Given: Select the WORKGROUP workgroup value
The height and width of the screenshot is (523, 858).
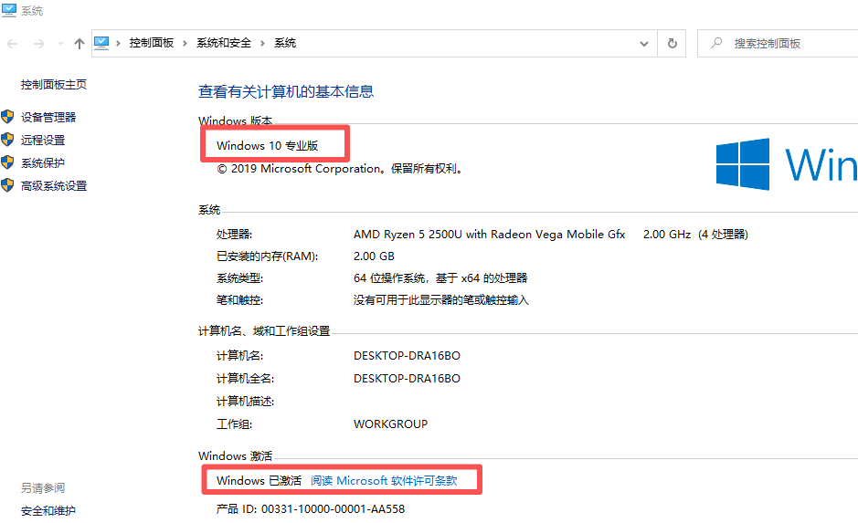Looking at the screenshot, I should 391,424.
